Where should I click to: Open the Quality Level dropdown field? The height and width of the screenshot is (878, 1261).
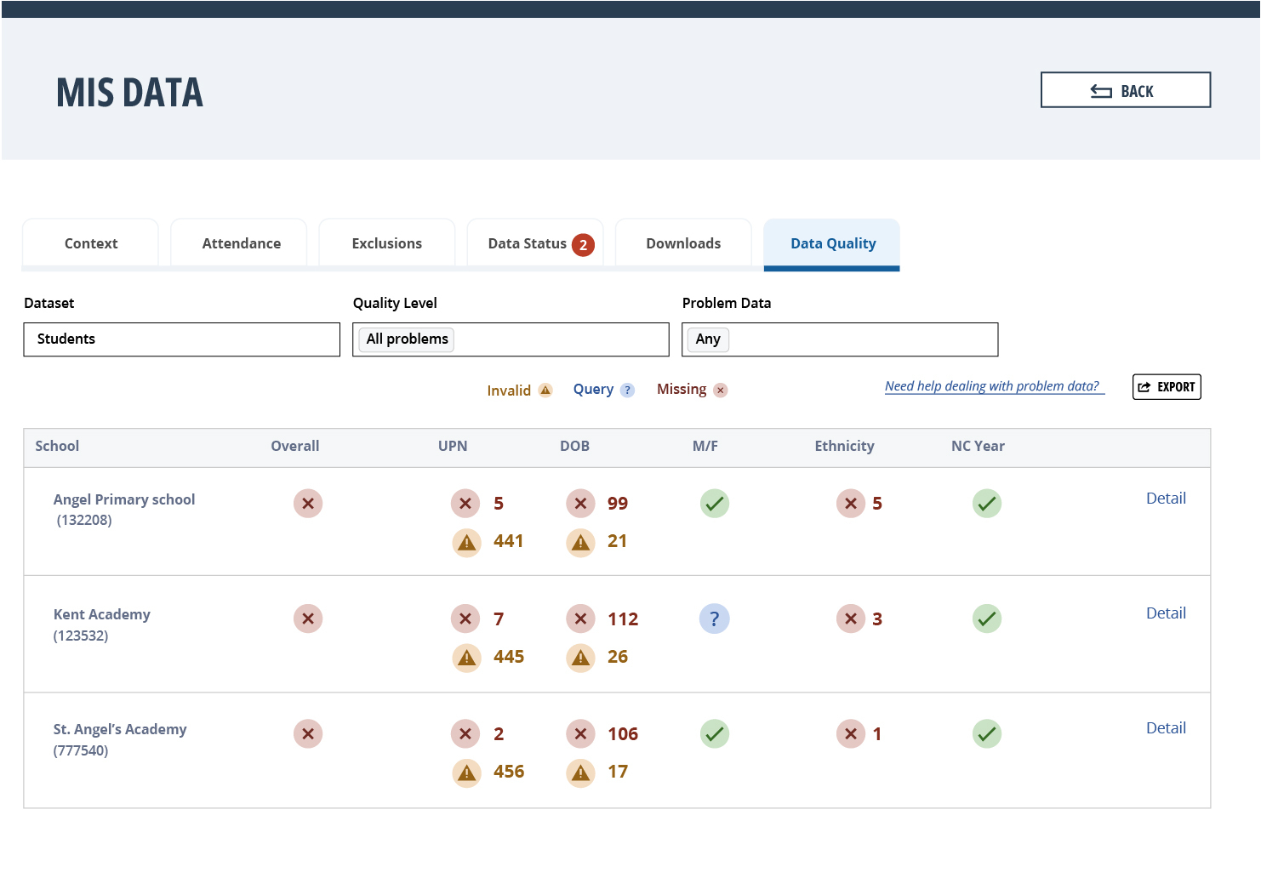click(511, 339)
